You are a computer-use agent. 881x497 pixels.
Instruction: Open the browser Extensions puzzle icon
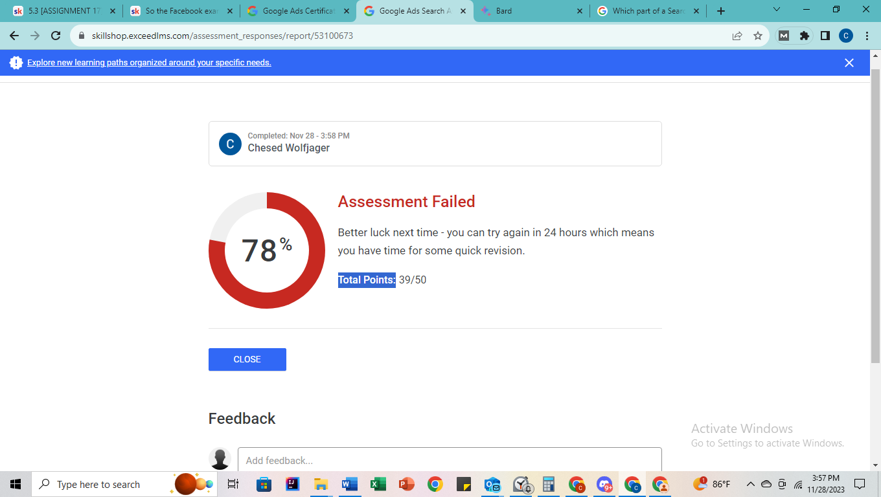tap(805, 36)
